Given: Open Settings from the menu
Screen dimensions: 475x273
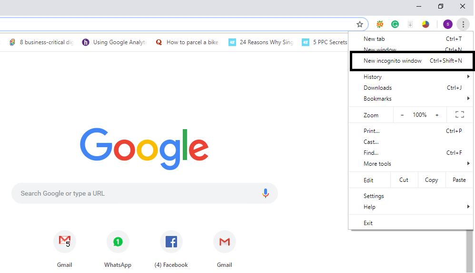Looking at the screenshot, I should point(411,196).
